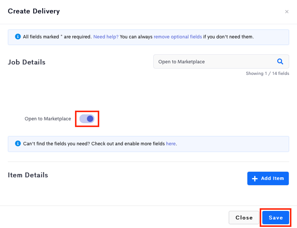
Task: Click the Job Details section heading
Action: (x=26, y=62)
